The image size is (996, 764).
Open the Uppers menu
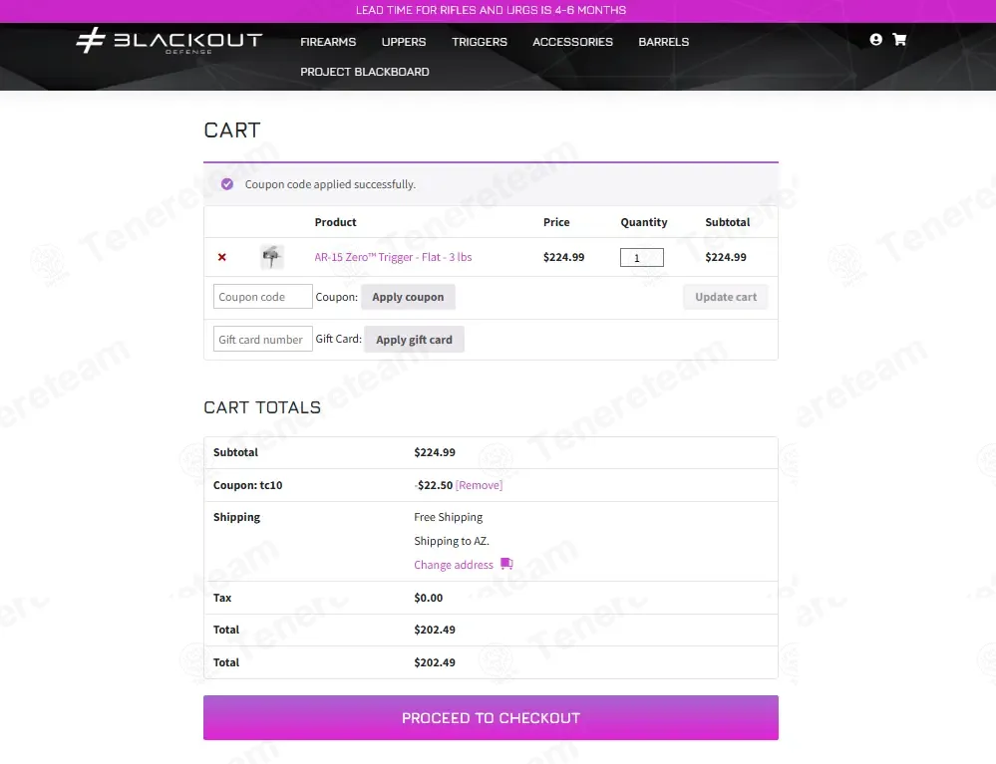point(403,42)
